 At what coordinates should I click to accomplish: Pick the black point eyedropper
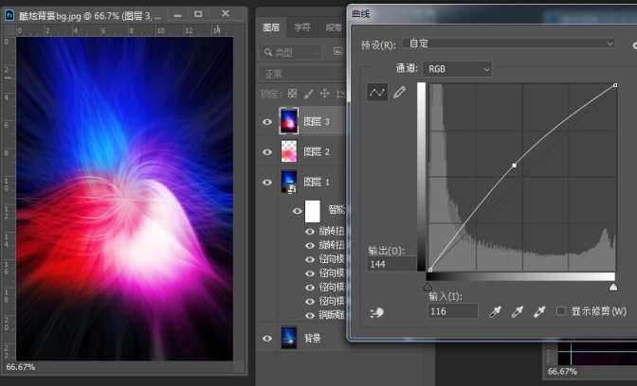point(495,311)
